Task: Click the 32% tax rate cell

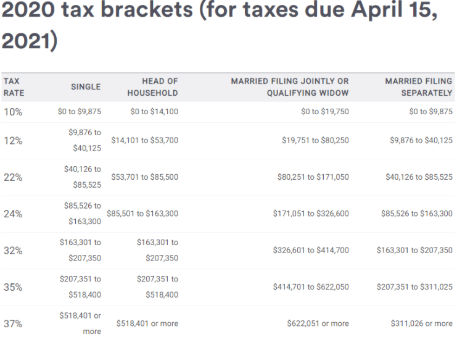Action: tap(12, 251)
